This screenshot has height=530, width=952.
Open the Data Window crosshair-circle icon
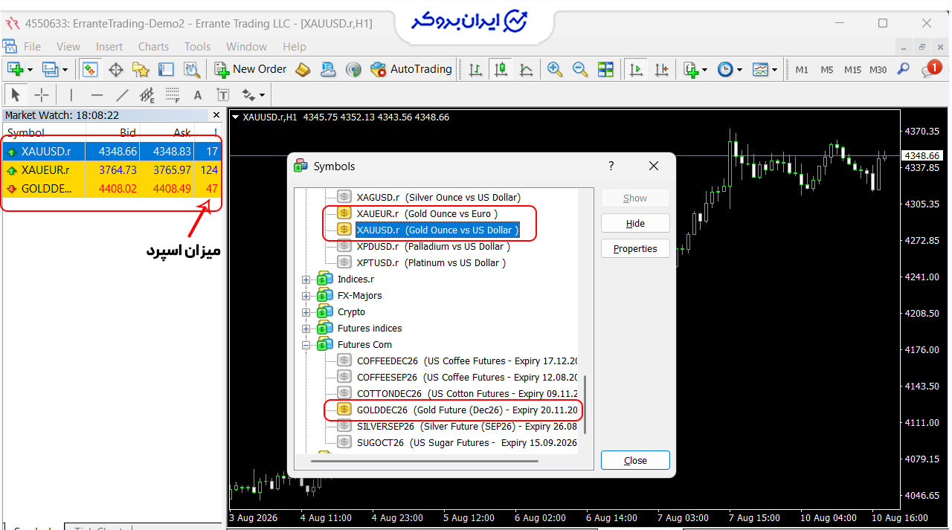[115, 69]
